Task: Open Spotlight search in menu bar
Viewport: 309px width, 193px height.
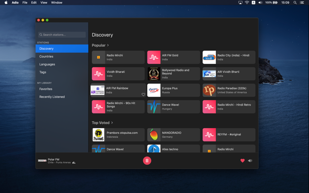Action: (295, 2)
